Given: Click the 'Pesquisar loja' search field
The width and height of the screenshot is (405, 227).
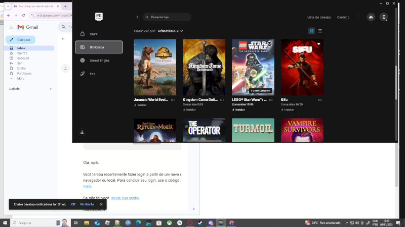Looking at the screenshot, I should coord(167,17).
